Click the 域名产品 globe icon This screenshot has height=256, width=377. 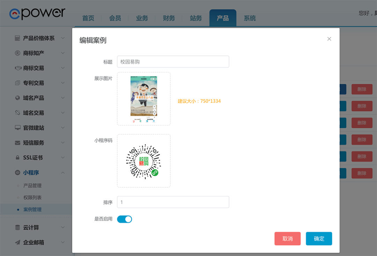click(17, 98)
